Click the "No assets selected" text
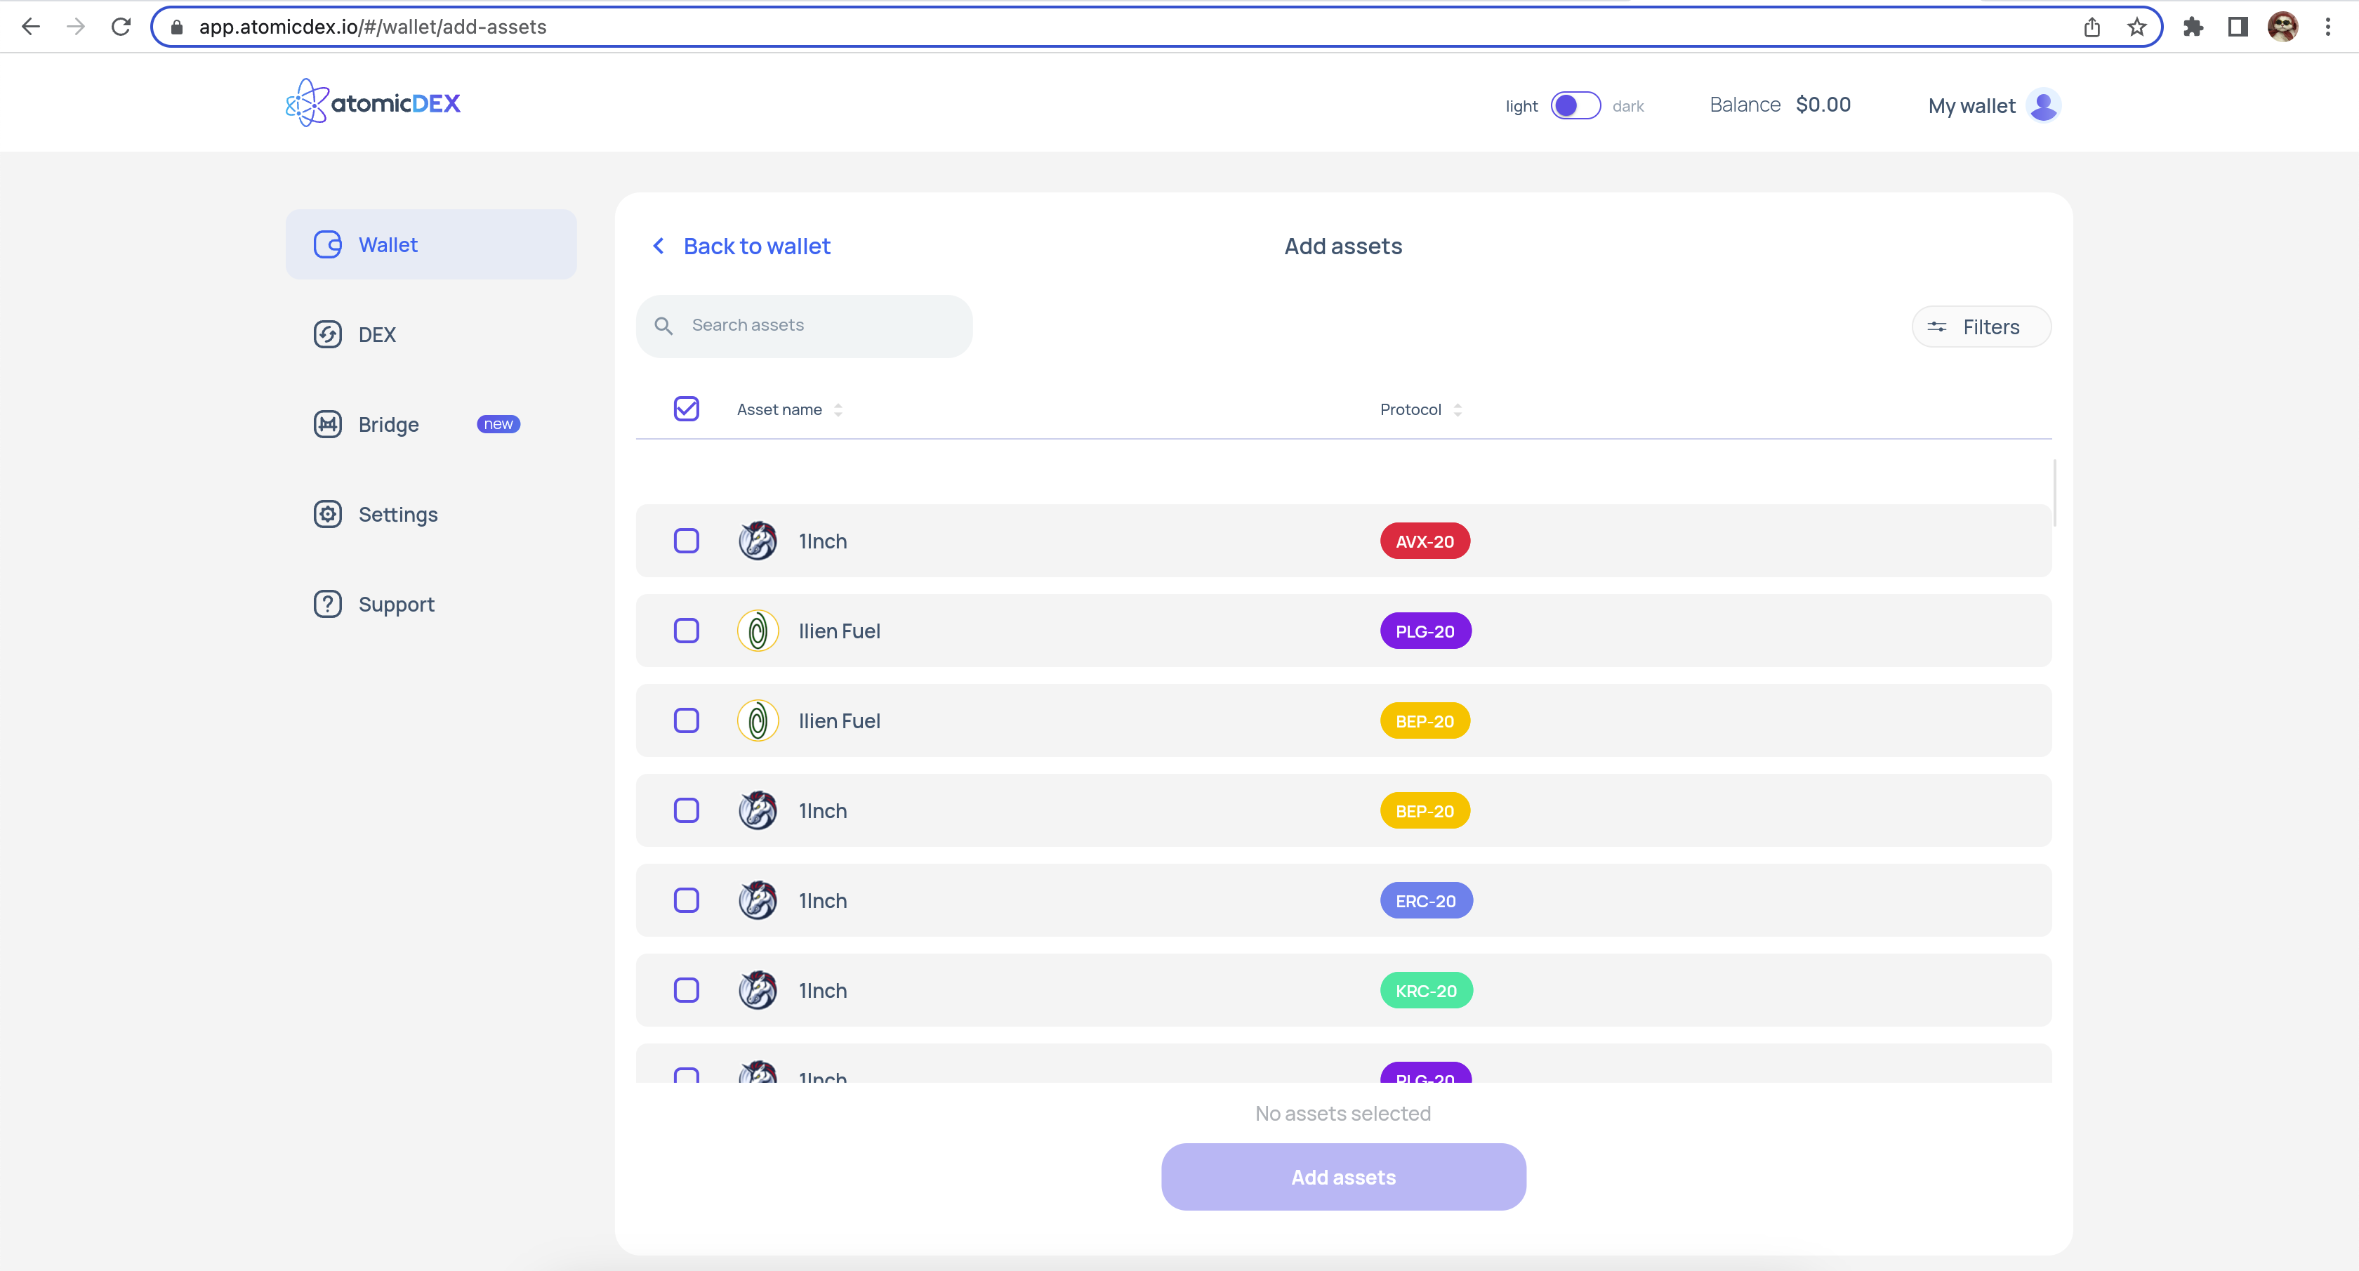This screenshot has height=1271, width=2359. click(x=1342, y=1112)
